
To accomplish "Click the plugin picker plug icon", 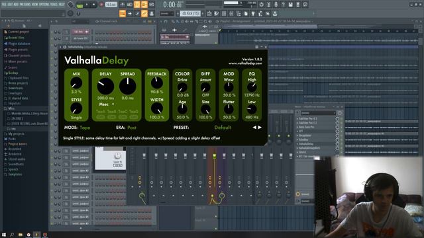I will pos(253,13).
